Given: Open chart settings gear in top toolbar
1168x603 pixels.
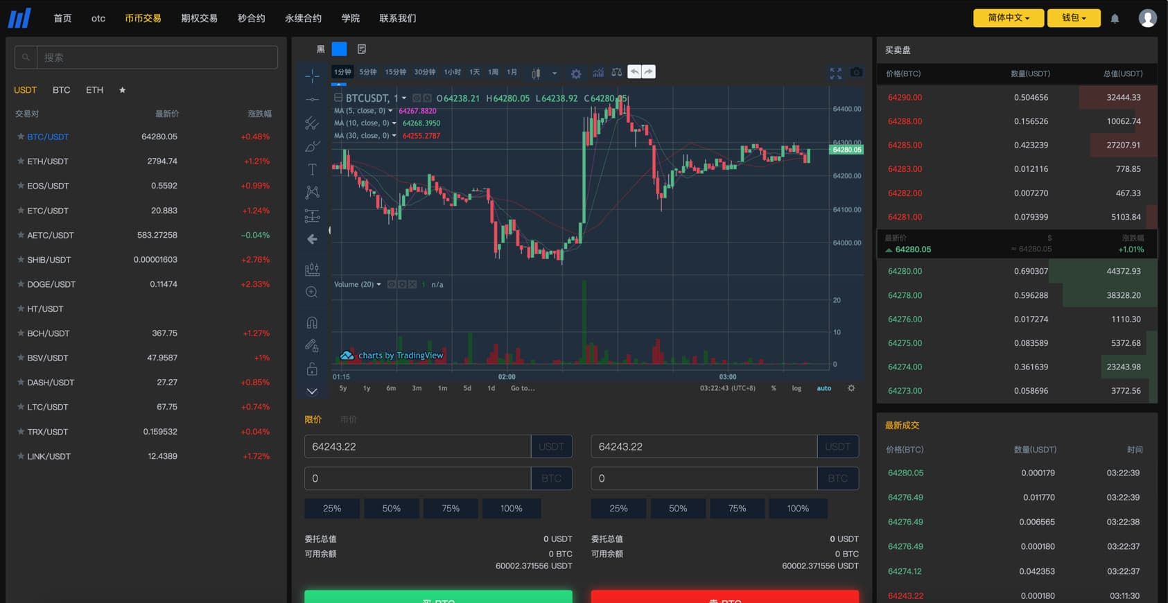Looking at the screenshot, I should point(576,73).
